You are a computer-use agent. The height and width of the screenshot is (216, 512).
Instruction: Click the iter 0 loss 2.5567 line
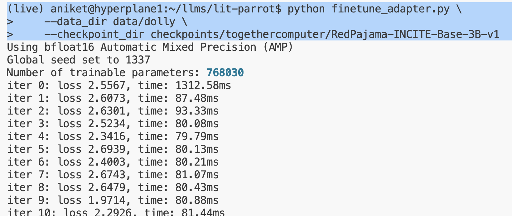119,85
